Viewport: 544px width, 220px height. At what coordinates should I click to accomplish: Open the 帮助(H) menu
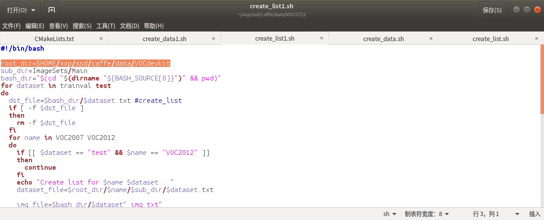154,26
